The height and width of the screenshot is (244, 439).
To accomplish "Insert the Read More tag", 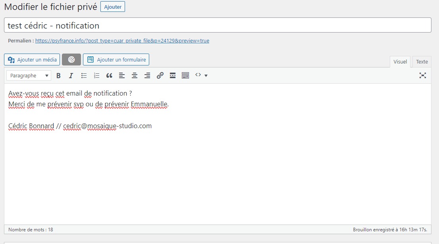I will (173, 75).
